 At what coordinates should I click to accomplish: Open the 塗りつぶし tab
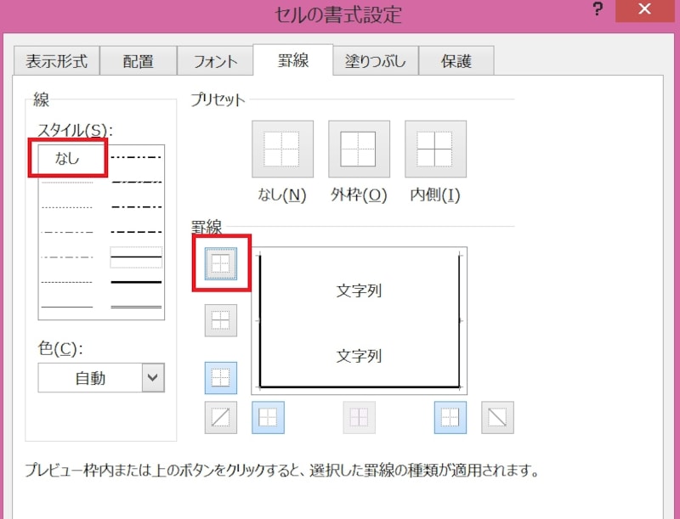coord(375,61)
